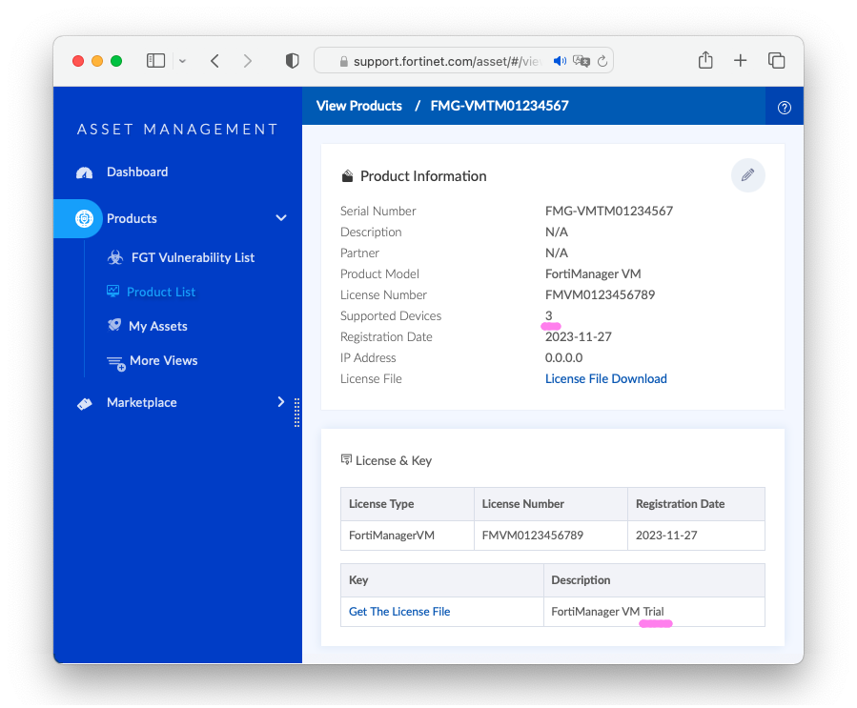Click the ASSET MANAGEMENT title
This screenshot has width=857, height=708.
point(177,129)
